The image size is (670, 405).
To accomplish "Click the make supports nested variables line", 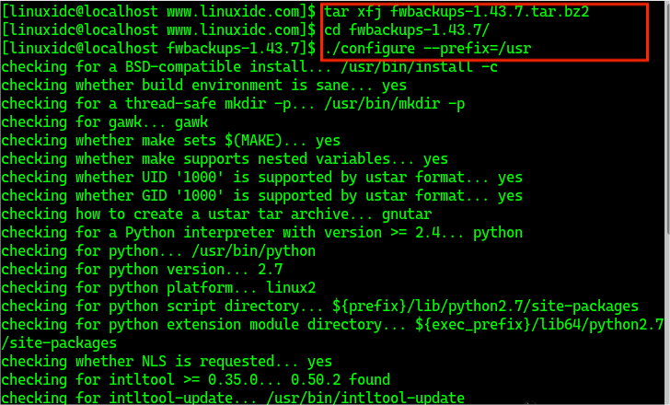I will point(225,158).
